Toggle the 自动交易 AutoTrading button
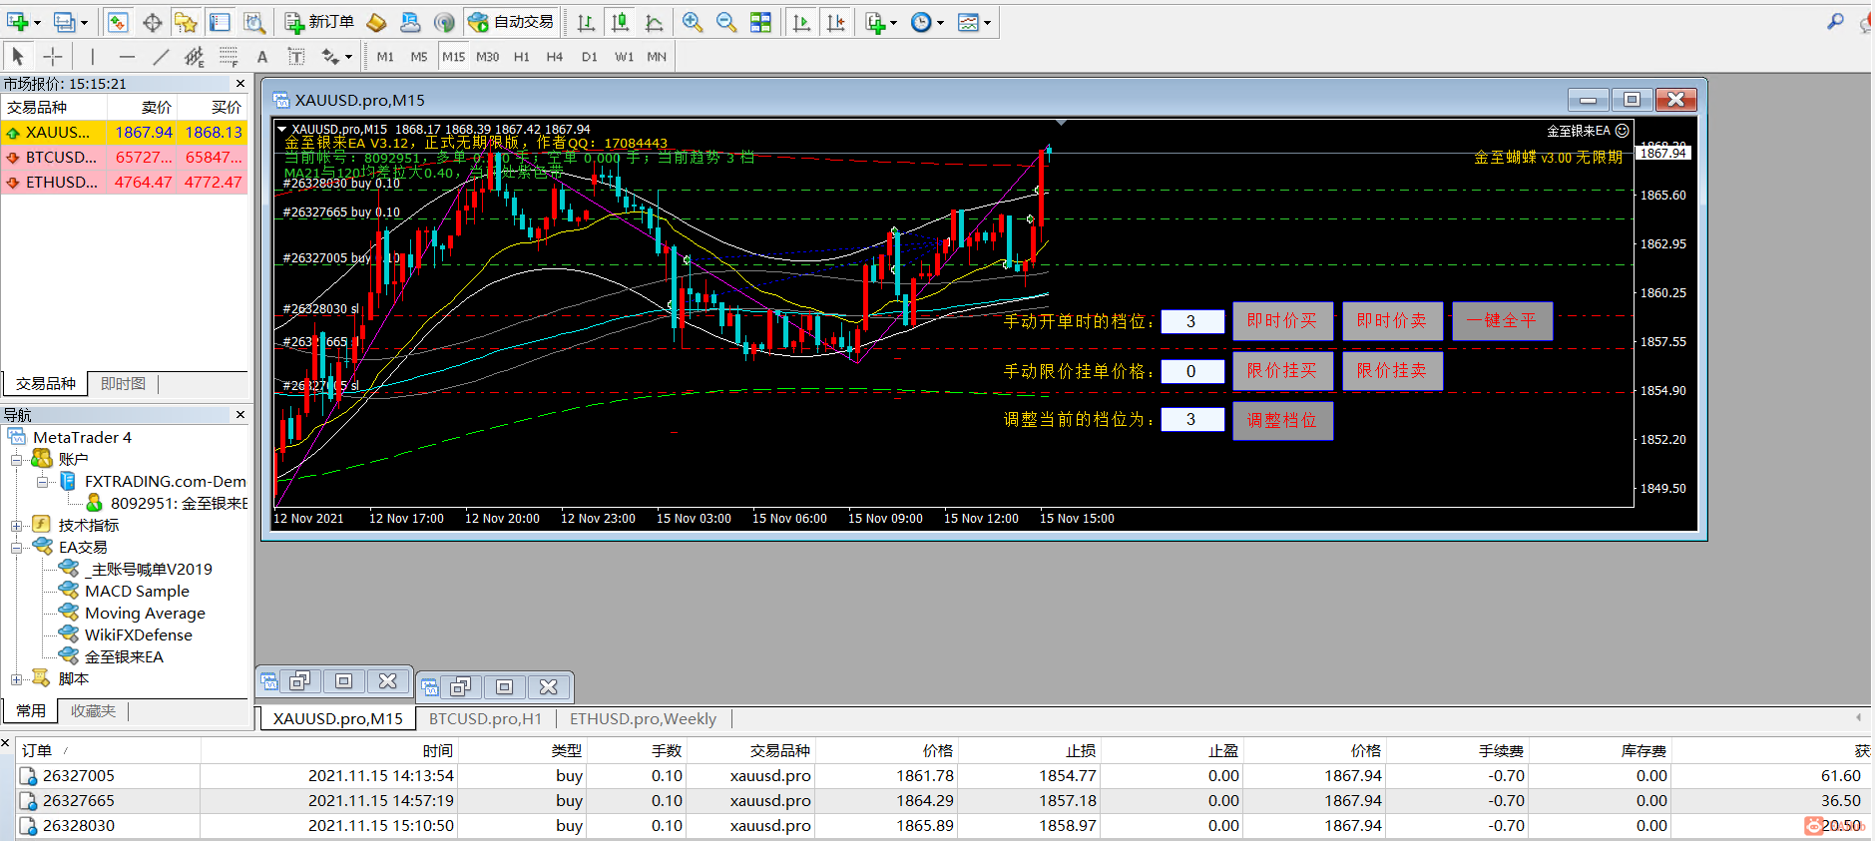This screenshot has width=1875, height=841. pos(511,22)
